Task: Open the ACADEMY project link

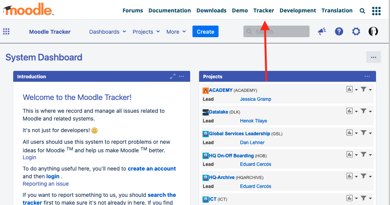Action: [220, 90]
